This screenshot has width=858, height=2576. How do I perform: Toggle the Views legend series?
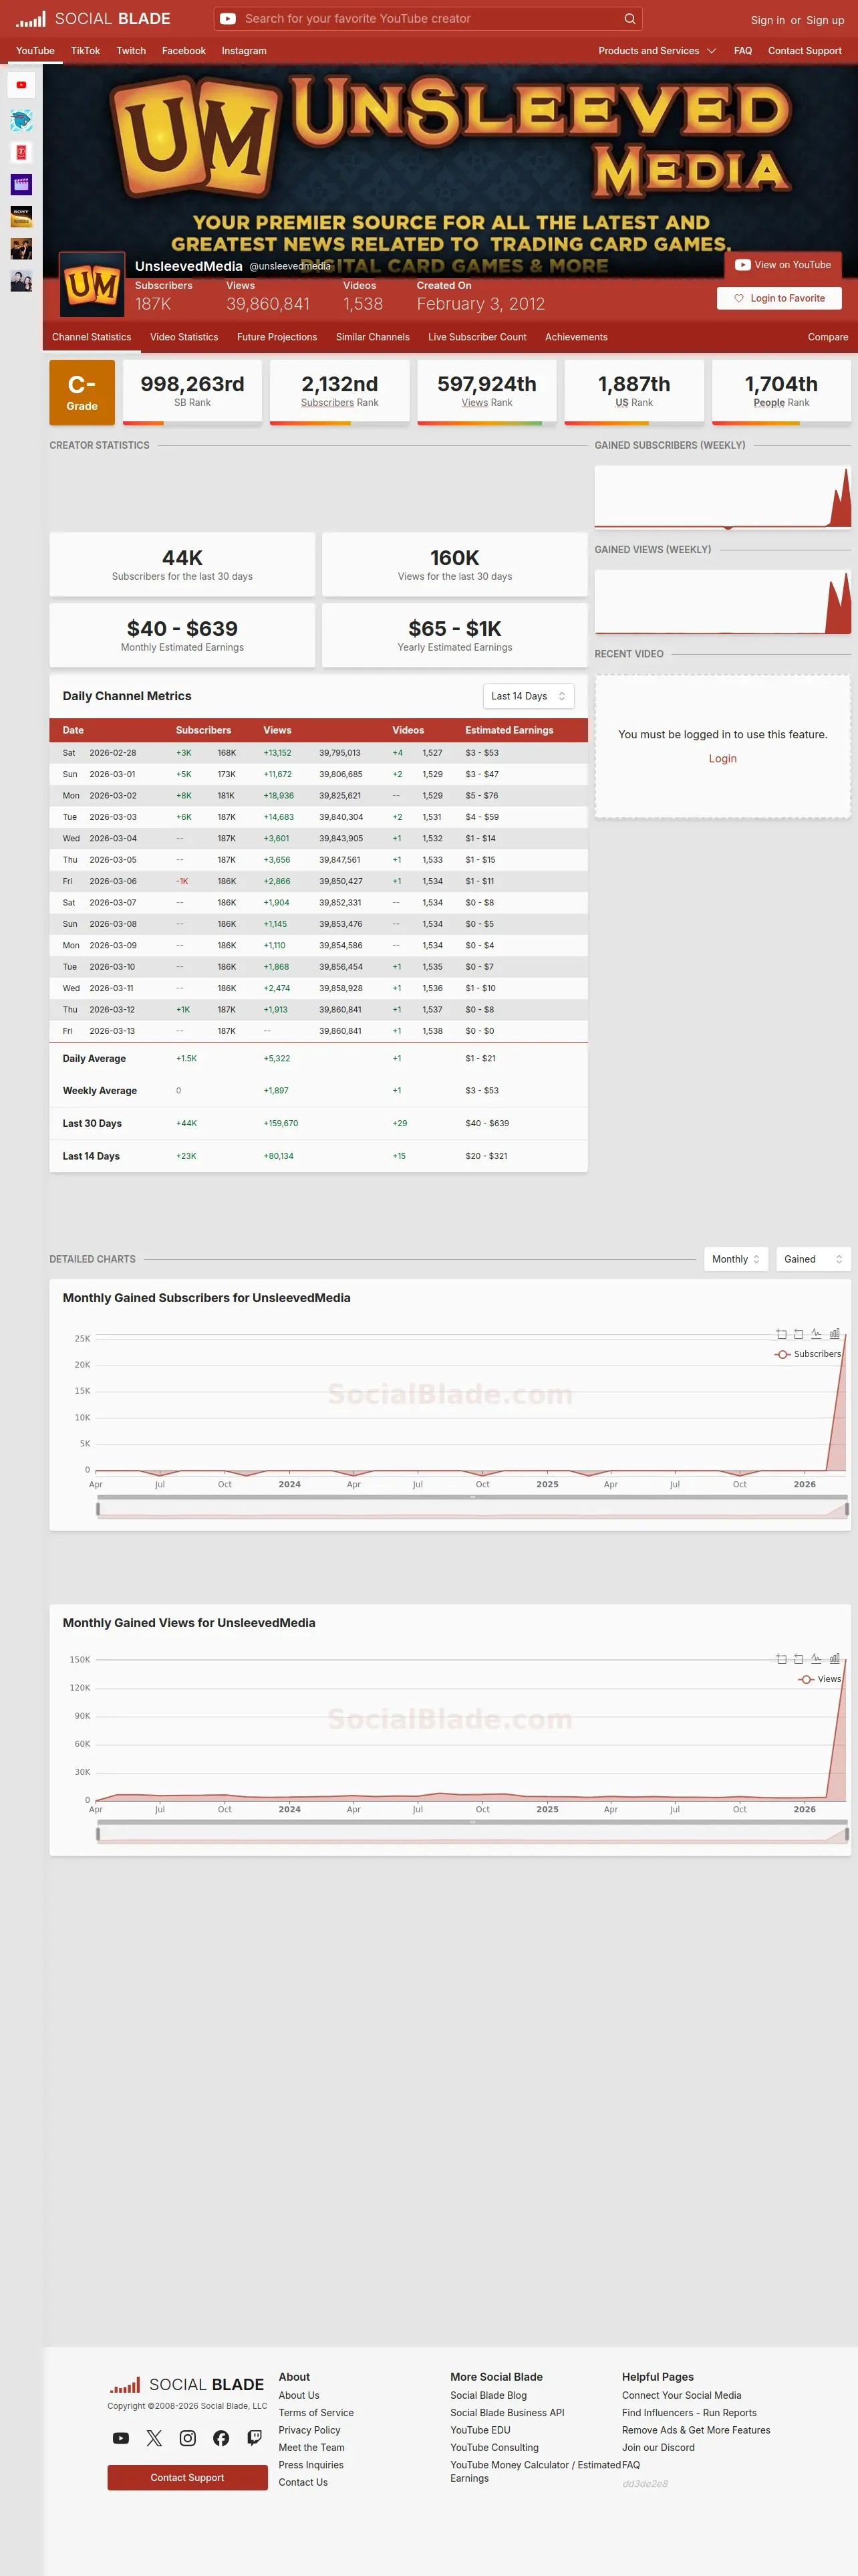(820, 1679)
